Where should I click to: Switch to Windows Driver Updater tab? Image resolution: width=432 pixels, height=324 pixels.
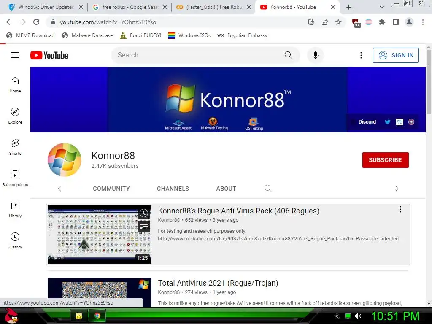(x=46, y=7)
